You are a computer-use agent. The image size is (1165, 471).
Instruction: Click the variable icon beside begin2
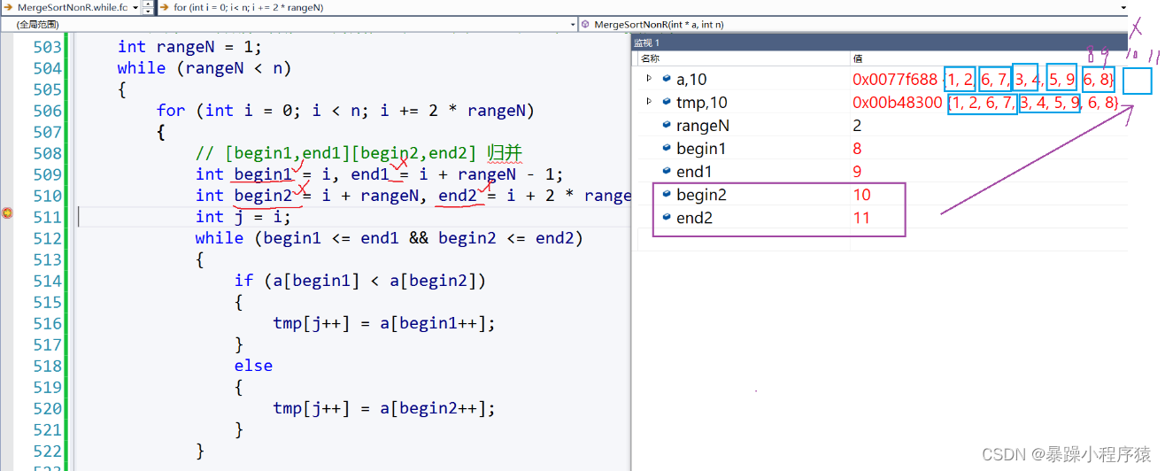point(667,195)
